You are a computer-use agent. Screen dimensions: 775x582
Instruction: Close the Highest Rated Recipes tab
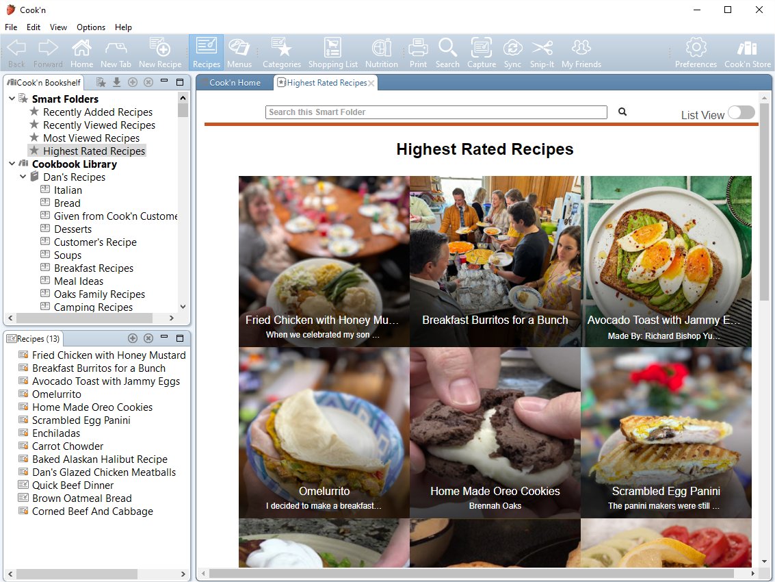click(x=371, y=83)
